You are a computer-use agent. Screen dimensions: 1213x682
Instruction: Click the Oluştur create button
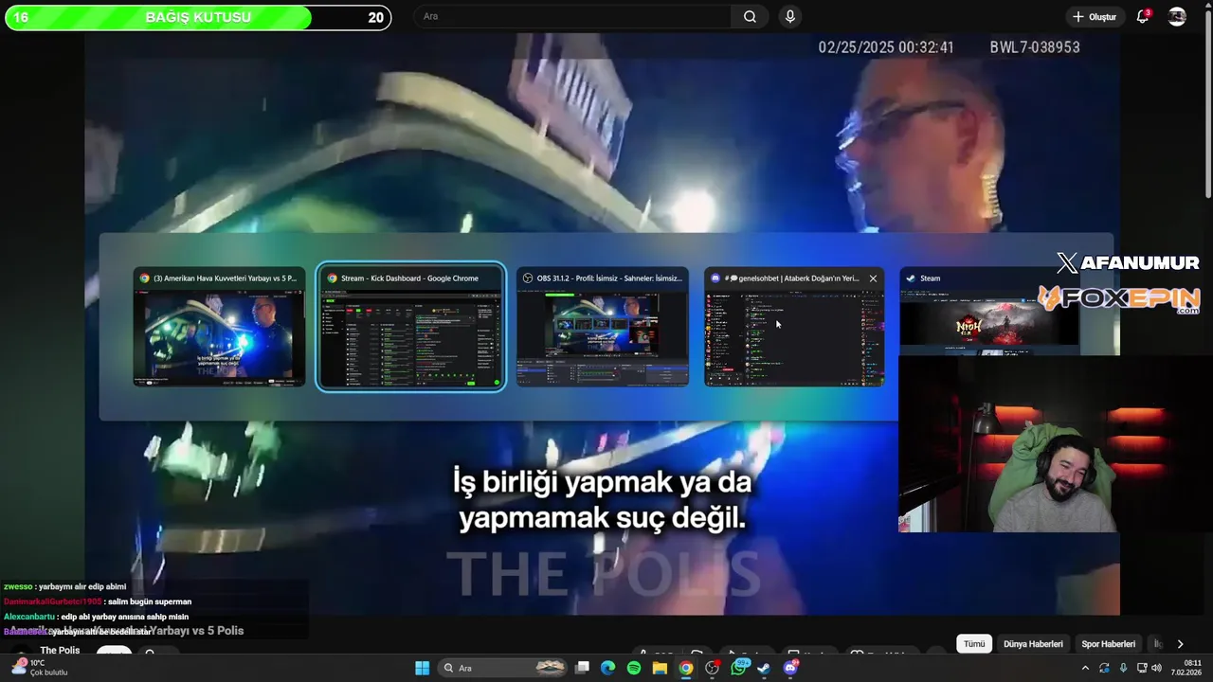pos(1094,16)
